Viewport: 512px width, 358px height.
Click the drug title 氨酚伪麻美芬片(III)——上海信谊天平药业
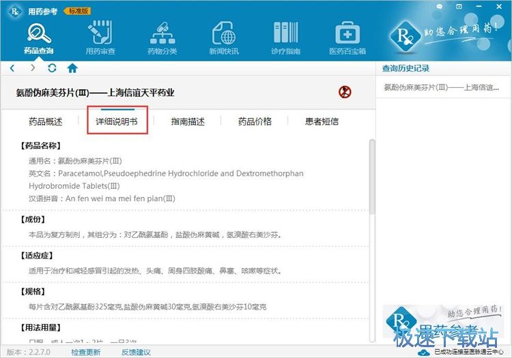click(95, 93)
